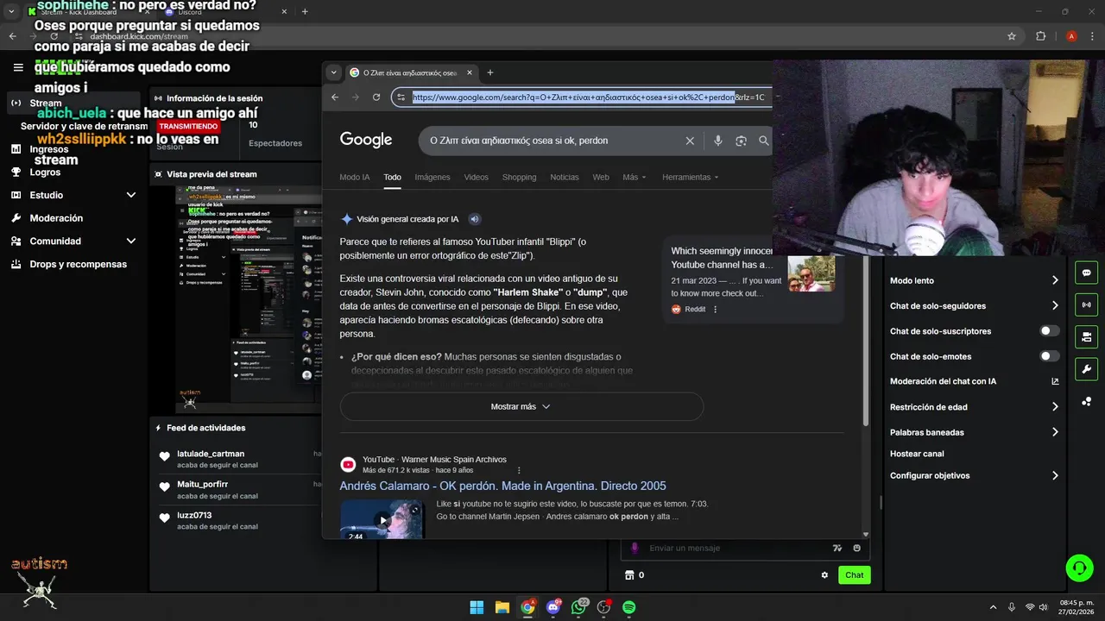Image resolution: width=1105 pixels, height=621 pixels.
Task: Open three-dot menu on YouTube result
Action: (x=519, y=470)
